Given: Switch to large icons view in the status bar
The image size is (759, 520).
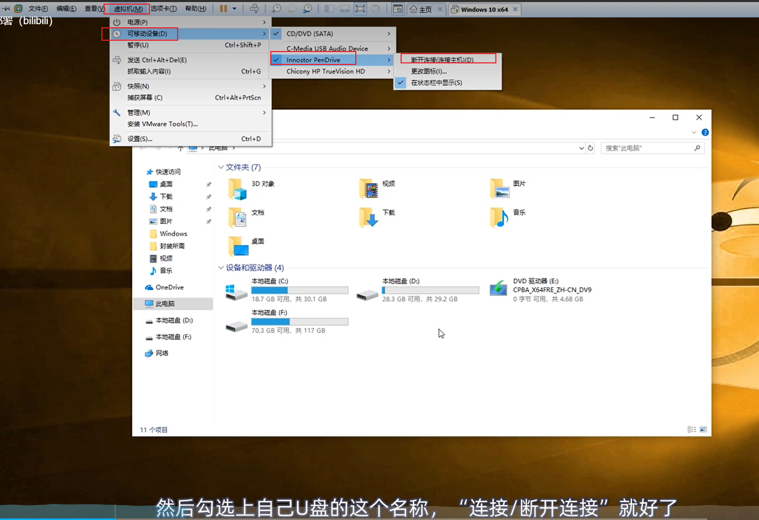Looking at the screenshot, I should 703,429.
